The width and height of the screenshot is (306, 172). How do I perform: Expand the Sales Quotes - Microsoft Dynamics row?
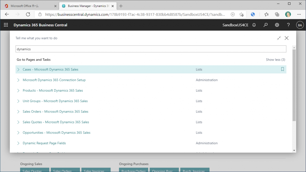pyautogui.click(x=18, y=122)
